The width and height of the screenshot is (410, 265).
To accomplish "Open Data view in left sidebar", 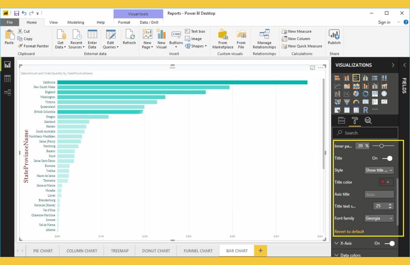I will pos(7,78).
